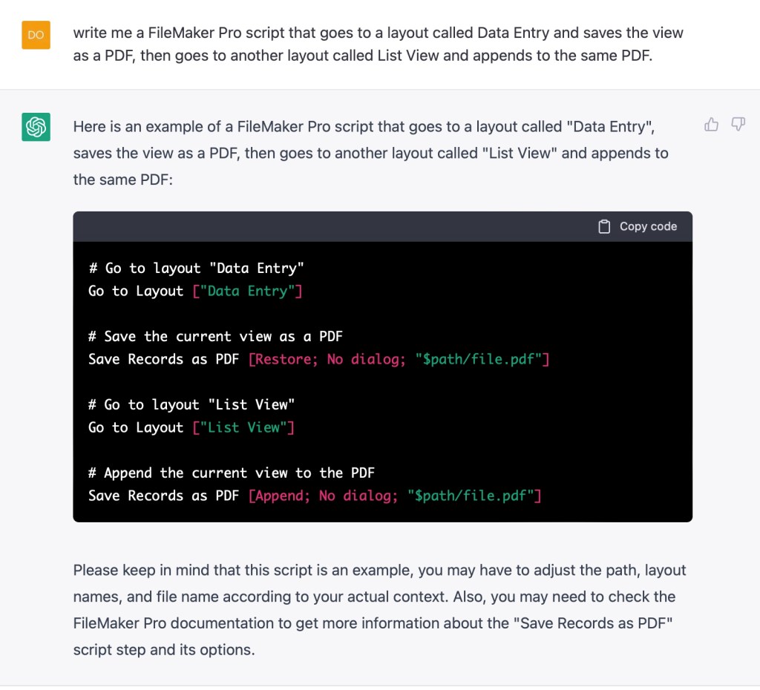Click the file path string in the Append line
This screenshot has width=760, height=690.
click(x=474, y=496)
